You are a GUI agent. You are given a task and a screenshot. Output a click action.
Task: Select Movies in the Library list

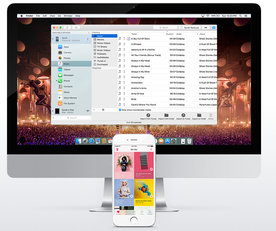click(x=104, y=40)
